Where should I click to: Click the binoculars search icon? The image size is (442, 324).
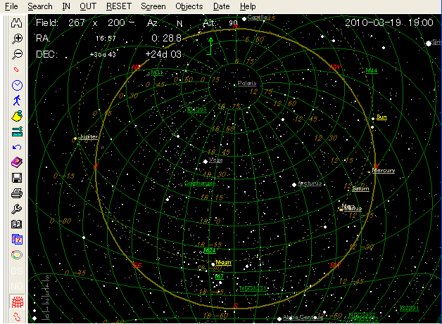coord(17,23)
